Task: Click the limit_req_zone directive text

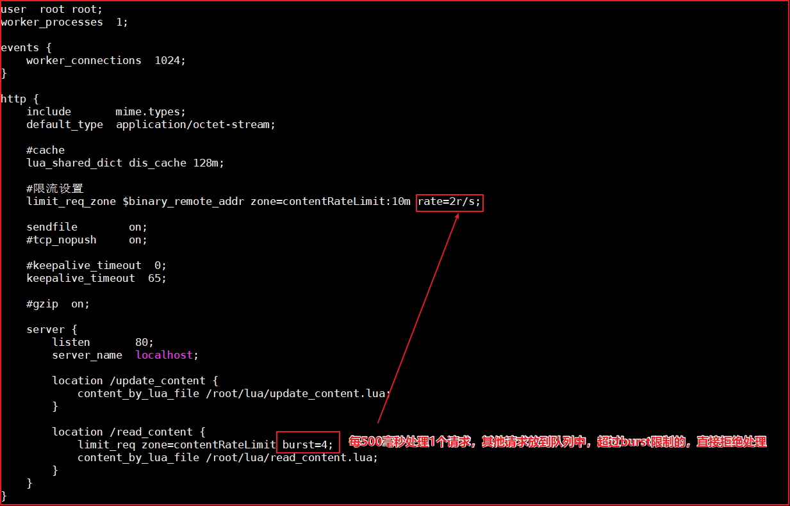Action: 70,202
